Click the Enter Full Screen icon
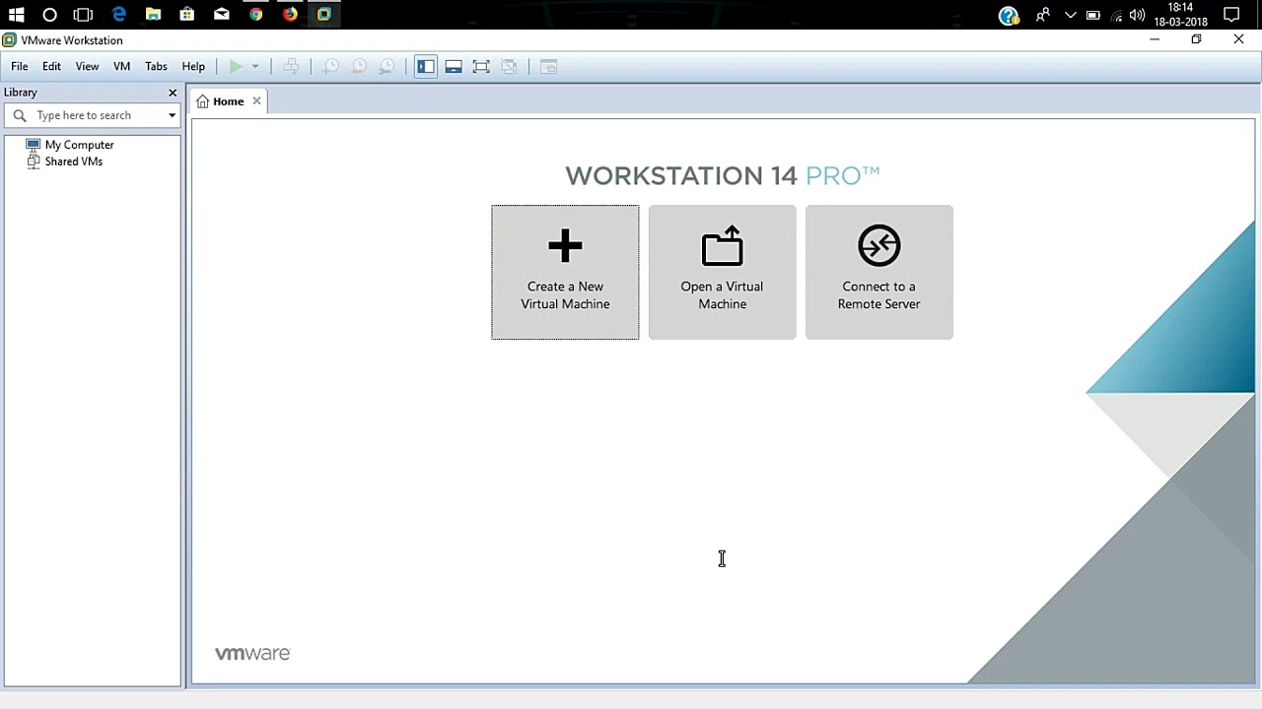 point(481,67)
